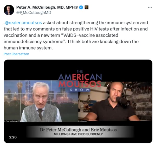Open Peter McCullough's round profile avatar
This screenshot has height=146, width=156.
(9, 10)
